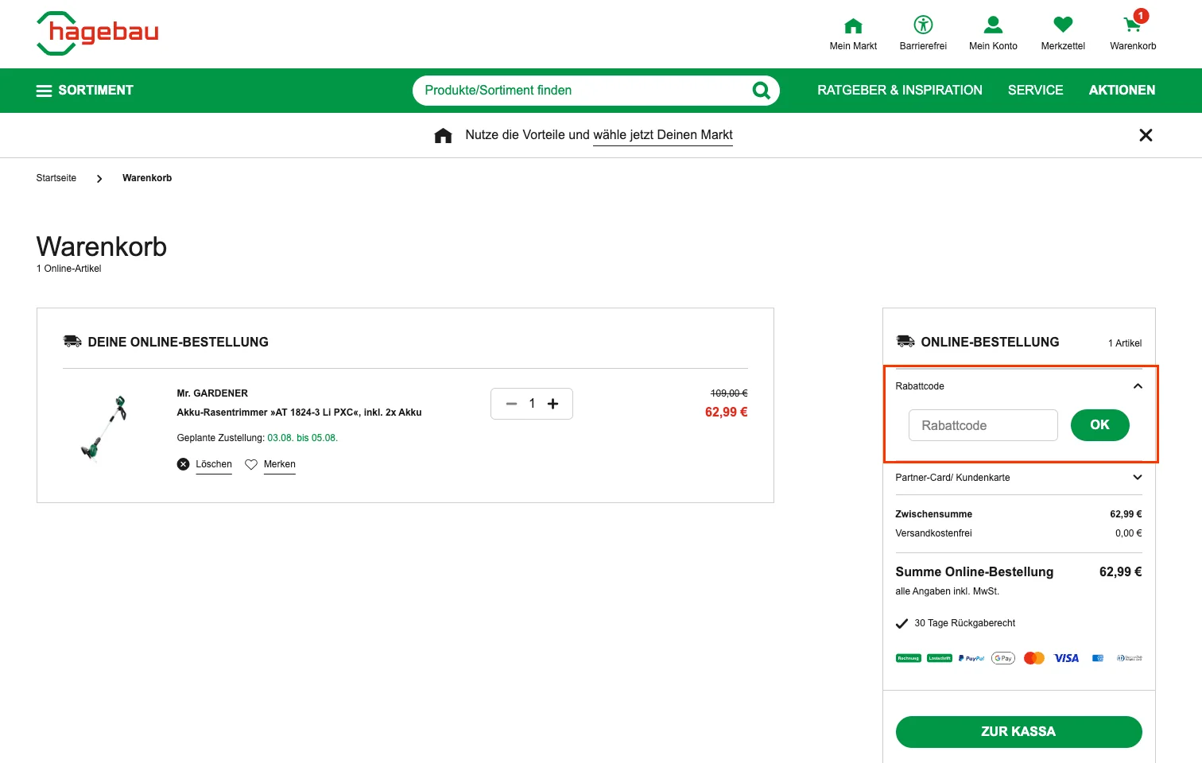Click the 30 Tage Rückgaberecht text
This screenshot has height=763, width=1202.
(965, 623)
